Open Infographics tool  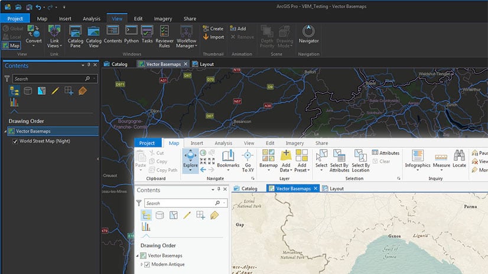click(417, 160)
